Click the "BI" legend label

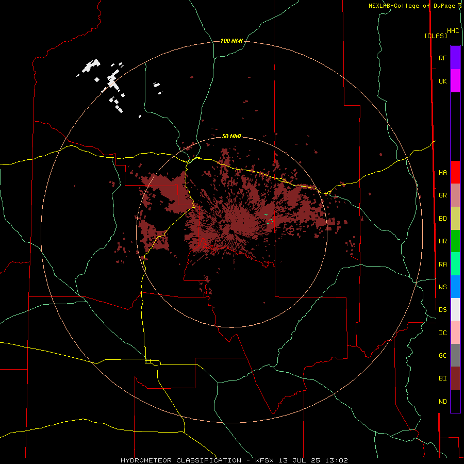pyautogui.click(x=442, y=378)
